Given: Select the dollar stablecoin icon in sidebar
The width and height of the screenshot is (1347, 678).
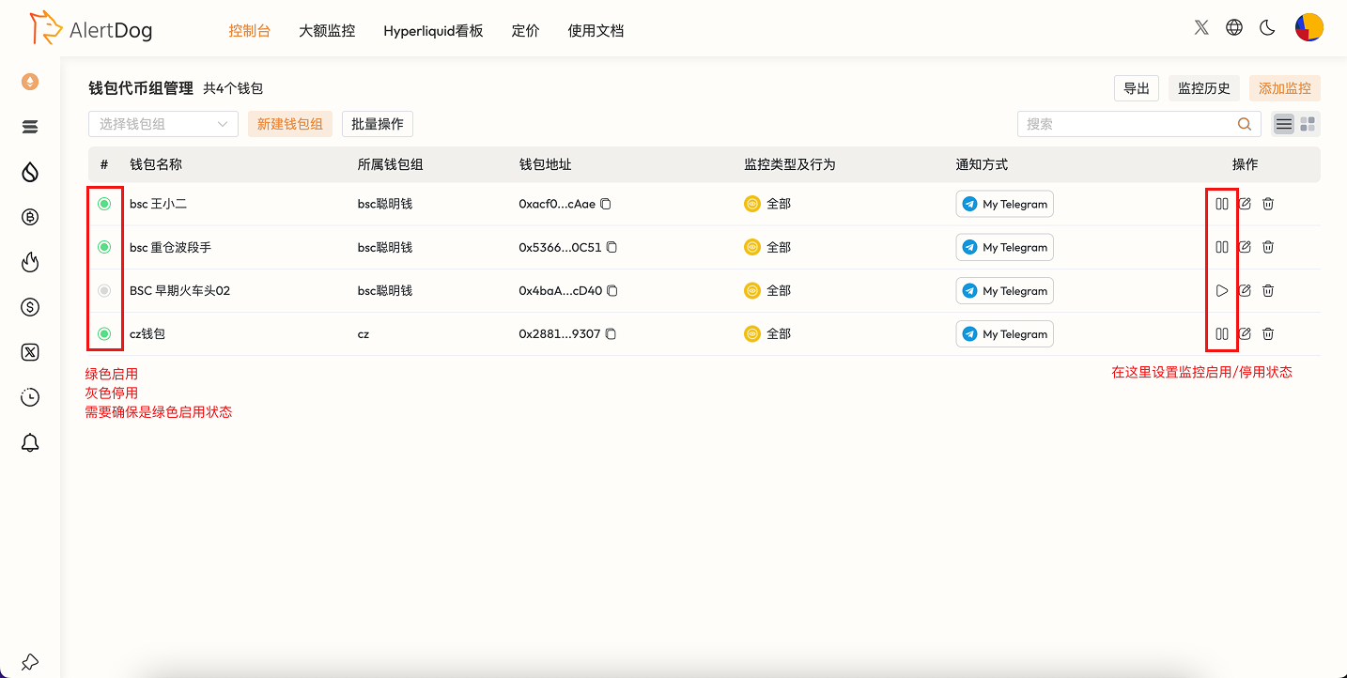Looking at the screenshot, I should (29, 307).
